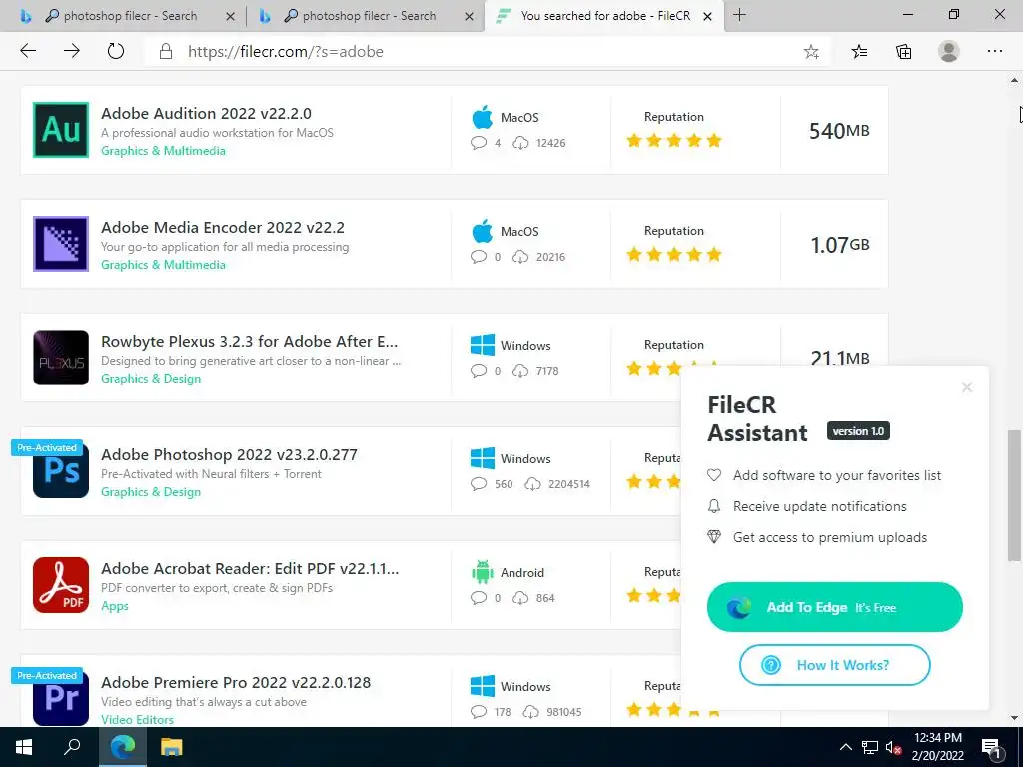This screenshot has width=1023, height=767.
Task: Open Graphics & Design category under Photoshop
Action: tap(151, 491)
